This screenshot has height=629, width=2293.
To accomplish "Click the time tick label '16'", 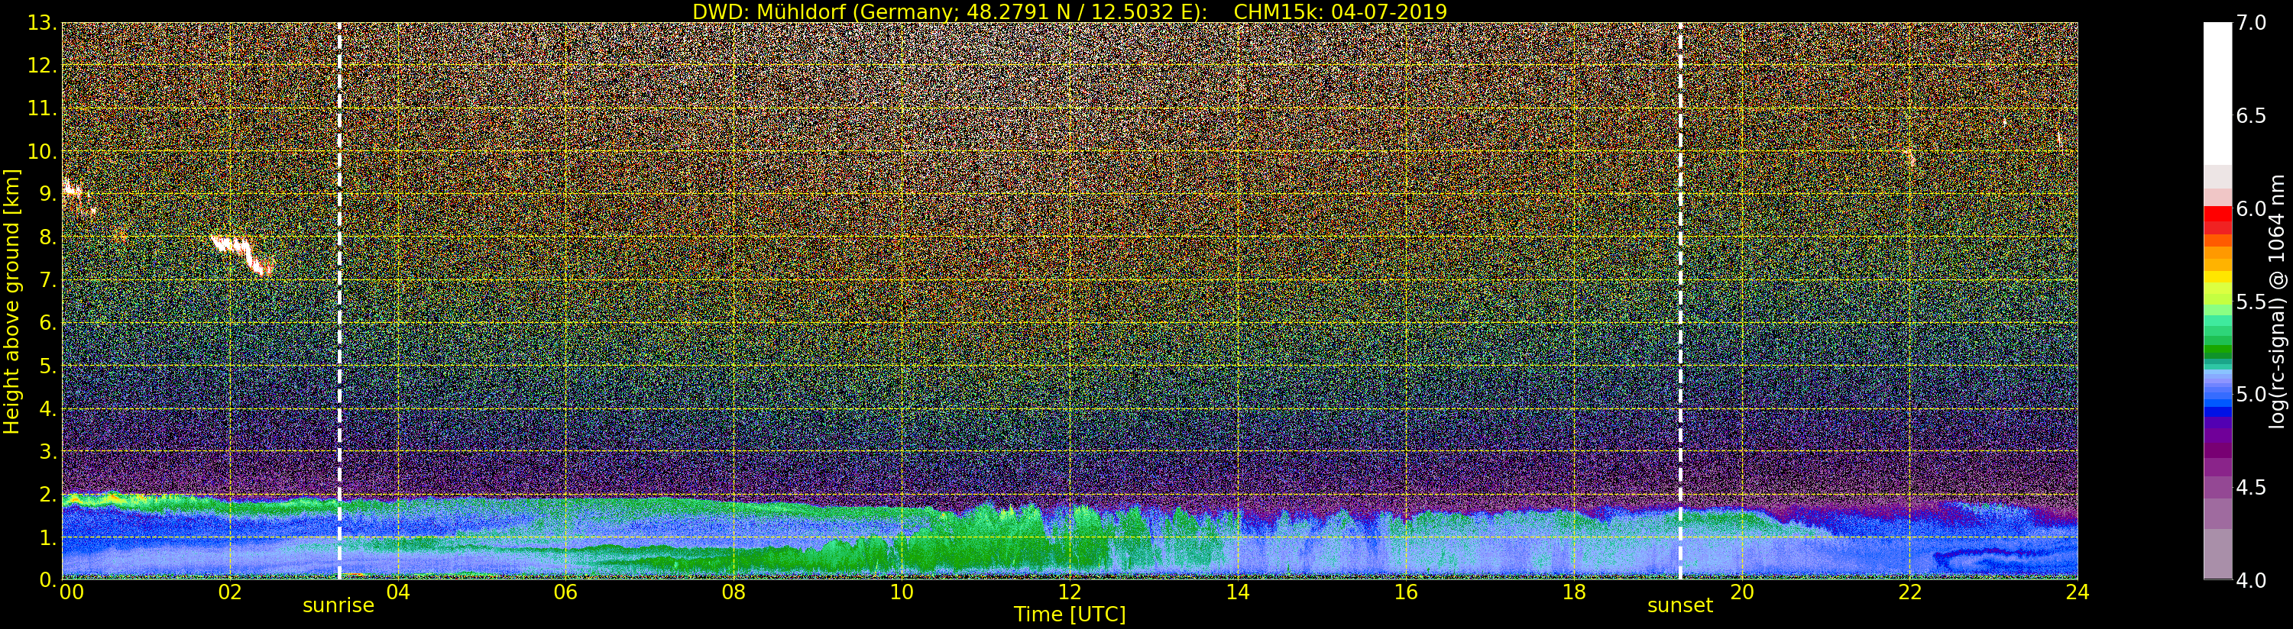I will [x=1406, y=592].
